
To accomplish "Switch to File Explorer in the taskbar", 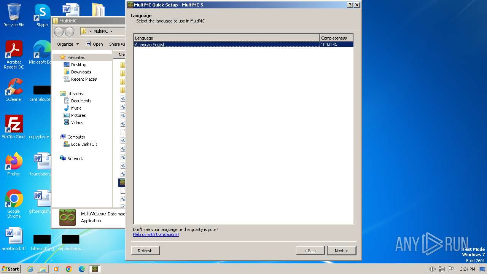I will (43, 269).
